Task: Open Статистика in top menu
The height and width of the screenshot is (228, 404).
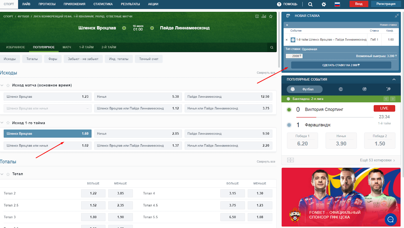Action: (x=103, y=4)
